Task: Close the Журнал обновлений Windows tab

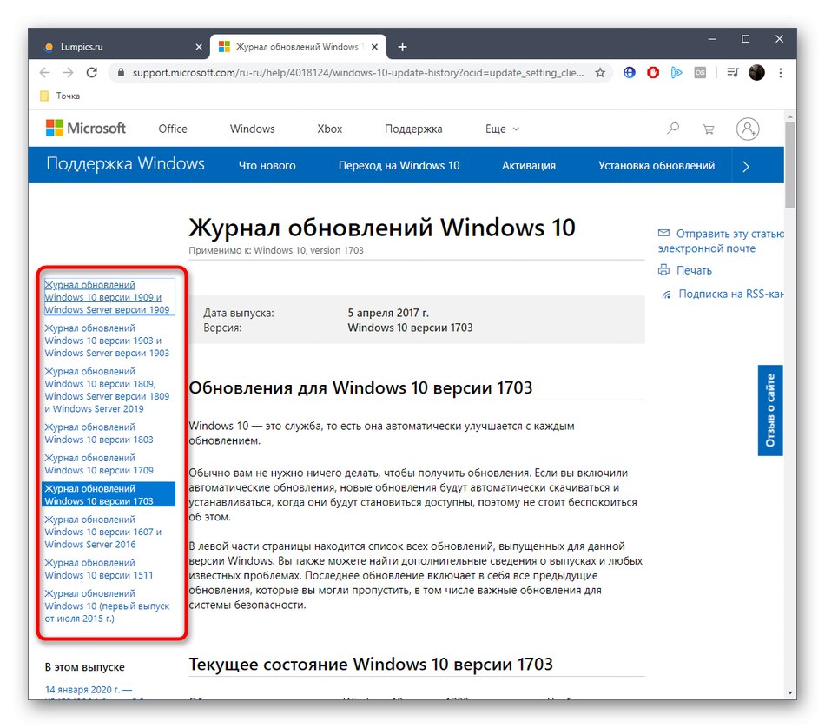Action: coord(374,47)
